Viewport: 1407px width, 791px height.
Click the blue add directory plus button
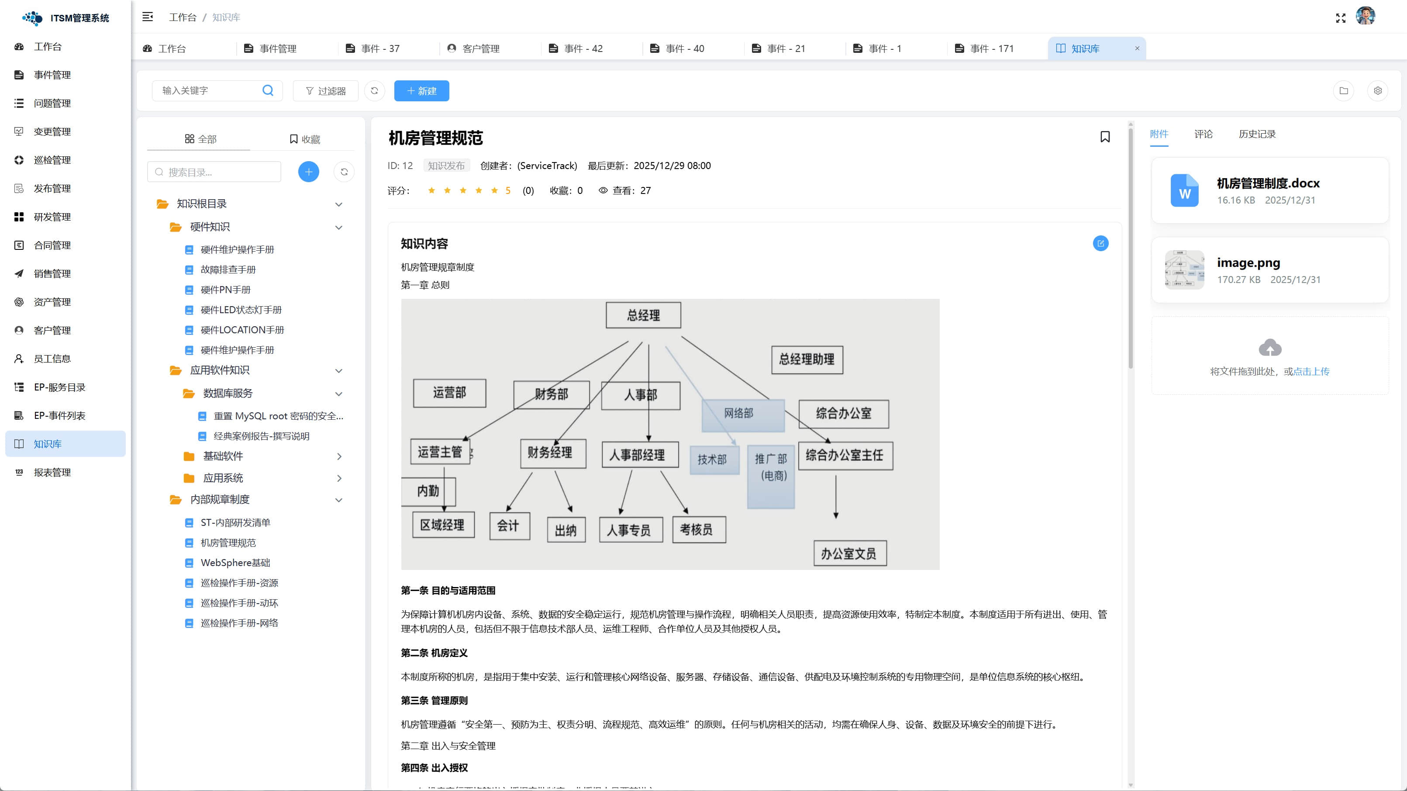point(309,172)
